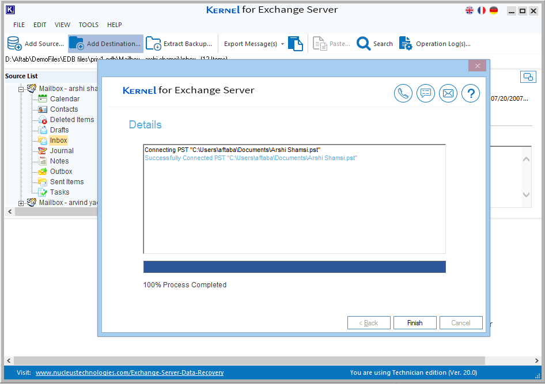Click the greyed Paste toolbar icon
The image size is (545, 384).
320,44
